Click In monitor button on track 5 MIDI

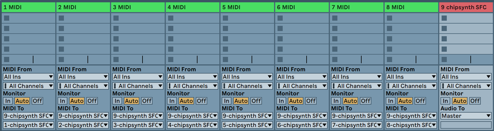point(227,101)
